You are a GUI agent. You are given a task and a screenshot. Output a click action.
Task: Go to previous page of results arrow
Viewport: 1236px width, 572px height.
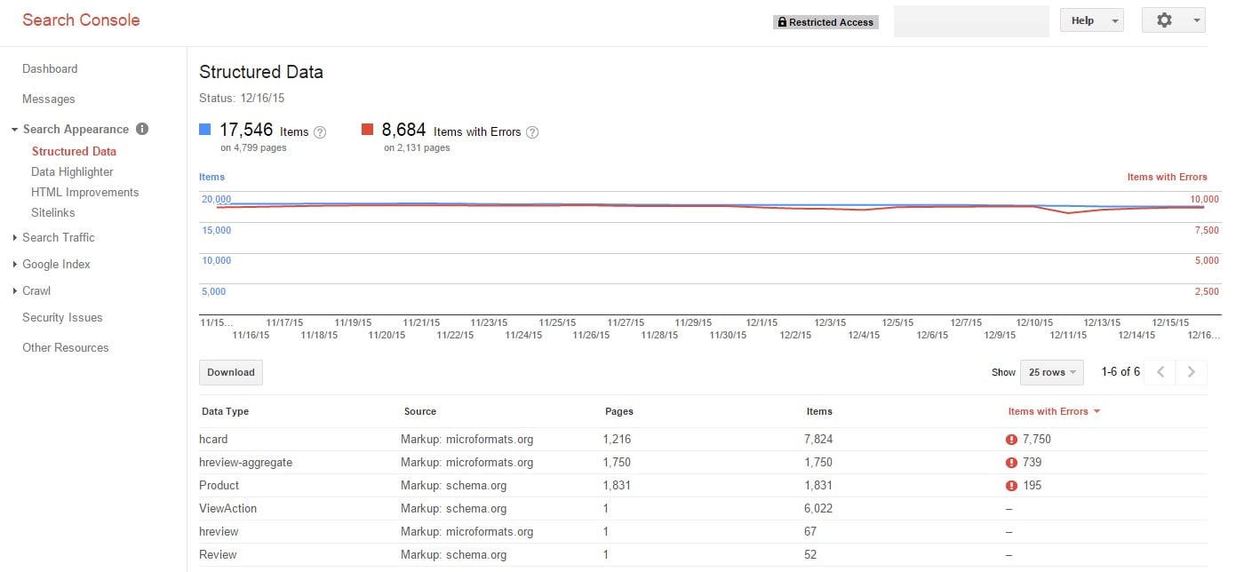pos(1160,372)
